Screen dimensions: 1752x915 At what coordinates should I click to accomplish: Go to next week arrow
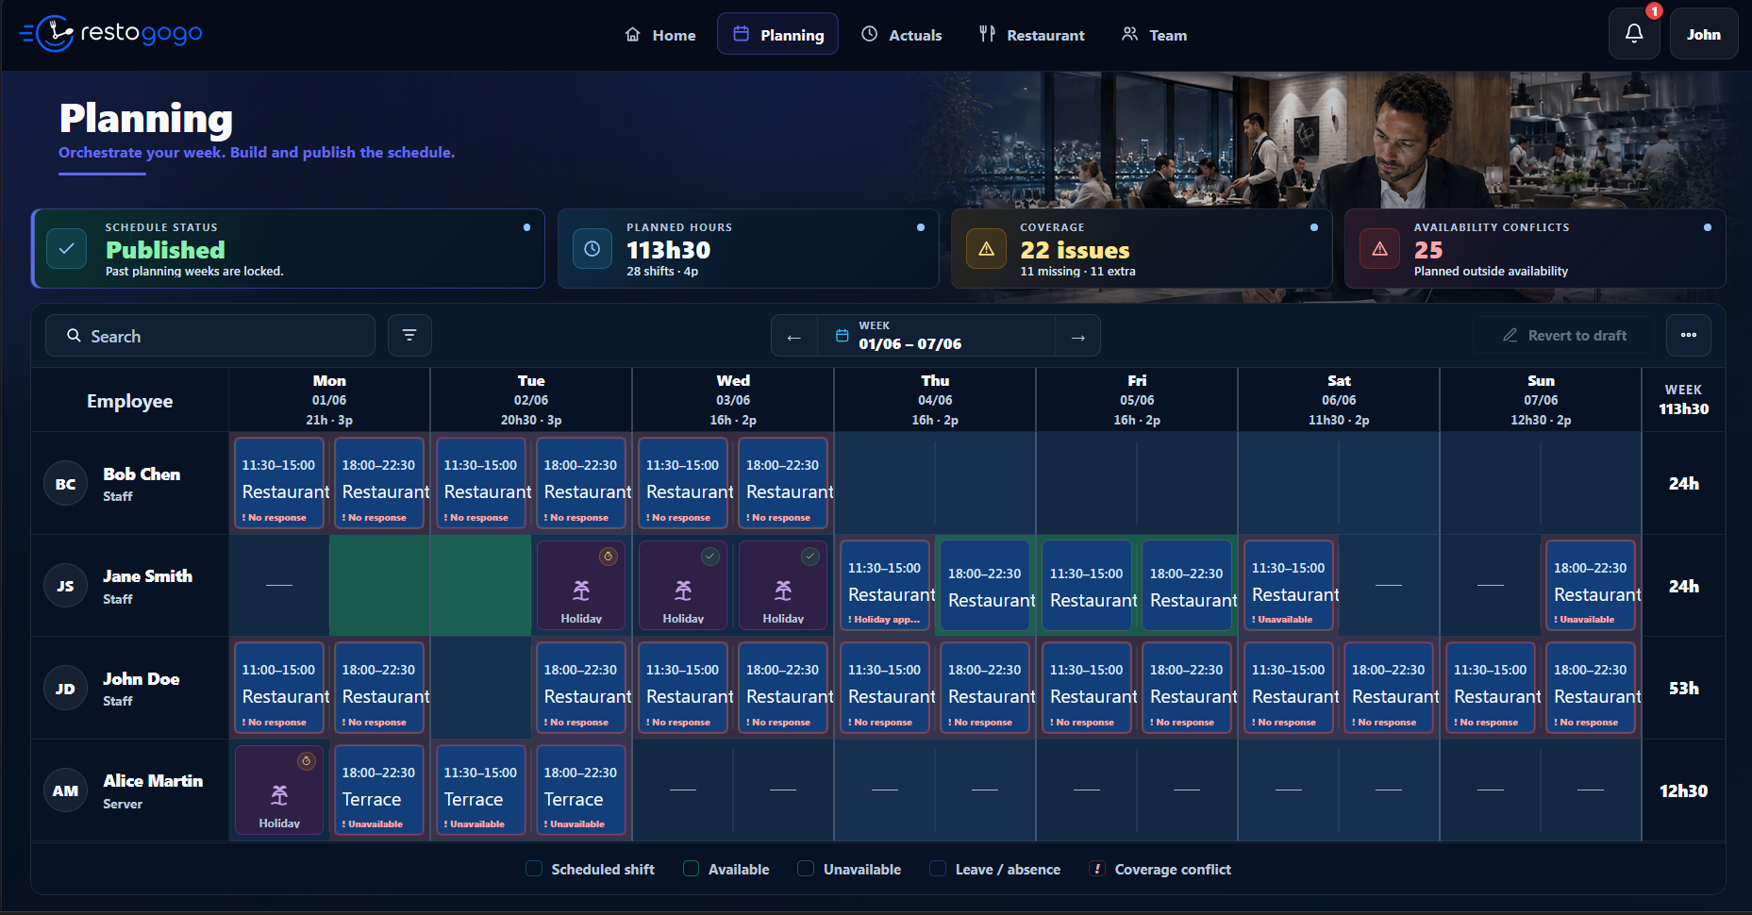pos(1077,337)
